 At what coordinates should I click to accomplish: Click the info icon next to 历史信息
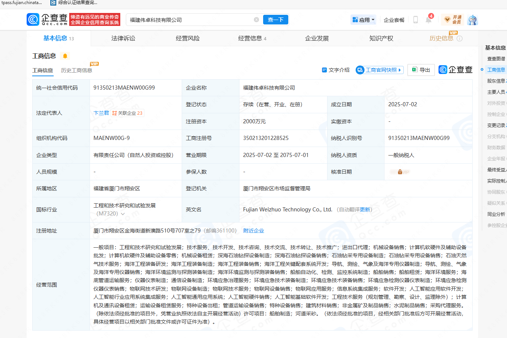pyautogui.click(x=460, y=39)
